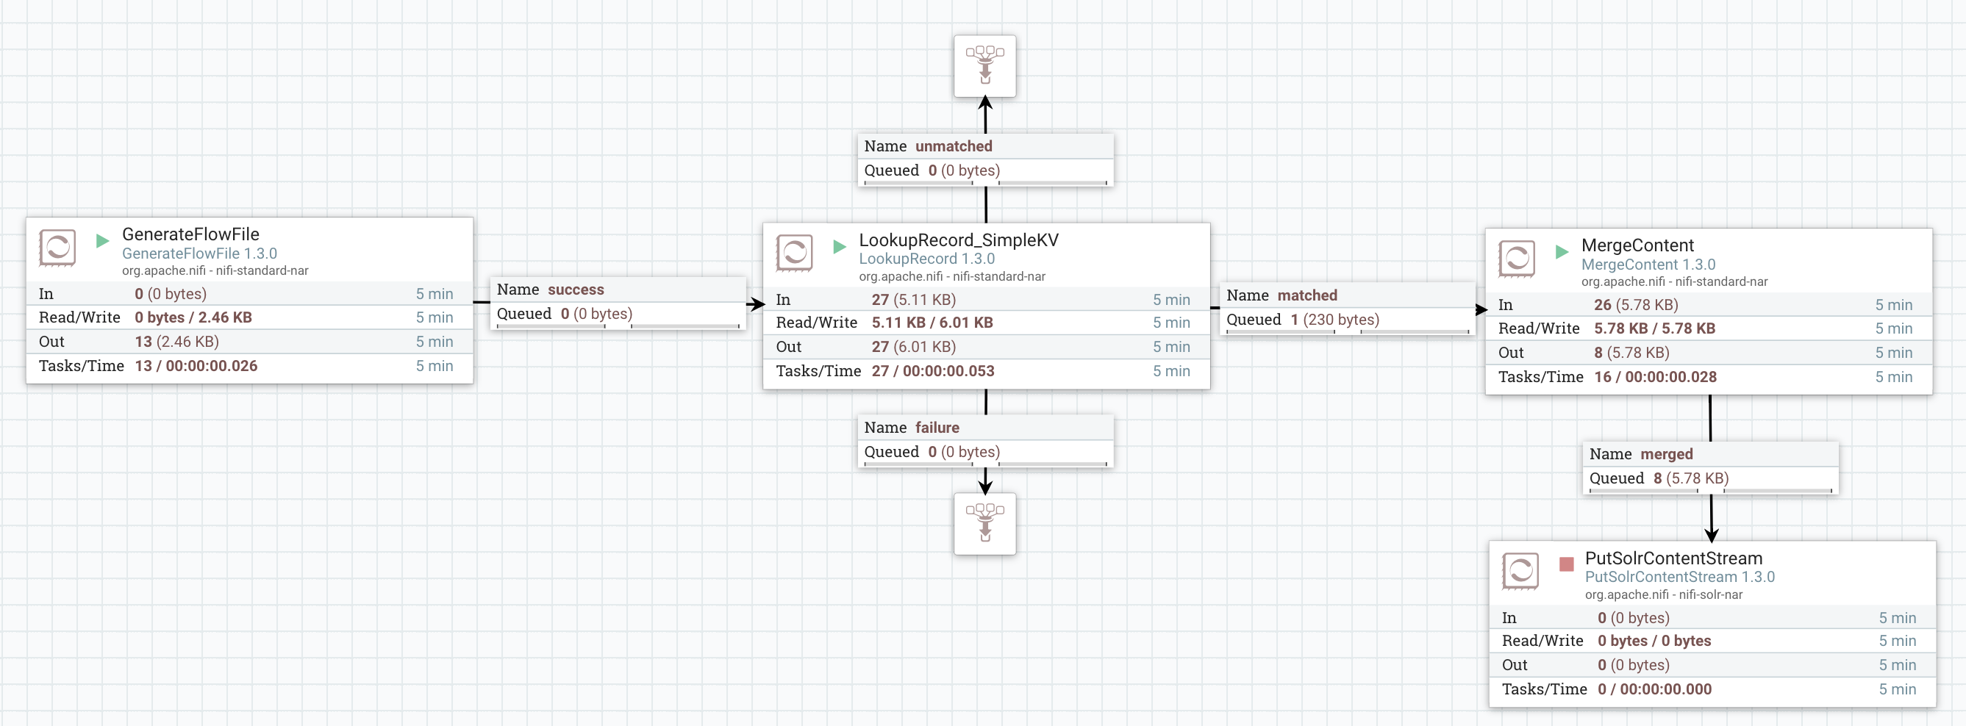Click the GenerateFlowFile processor icon
This screenshot has height=726, width=1966.
pyautogui.click(x=57, y=248)
